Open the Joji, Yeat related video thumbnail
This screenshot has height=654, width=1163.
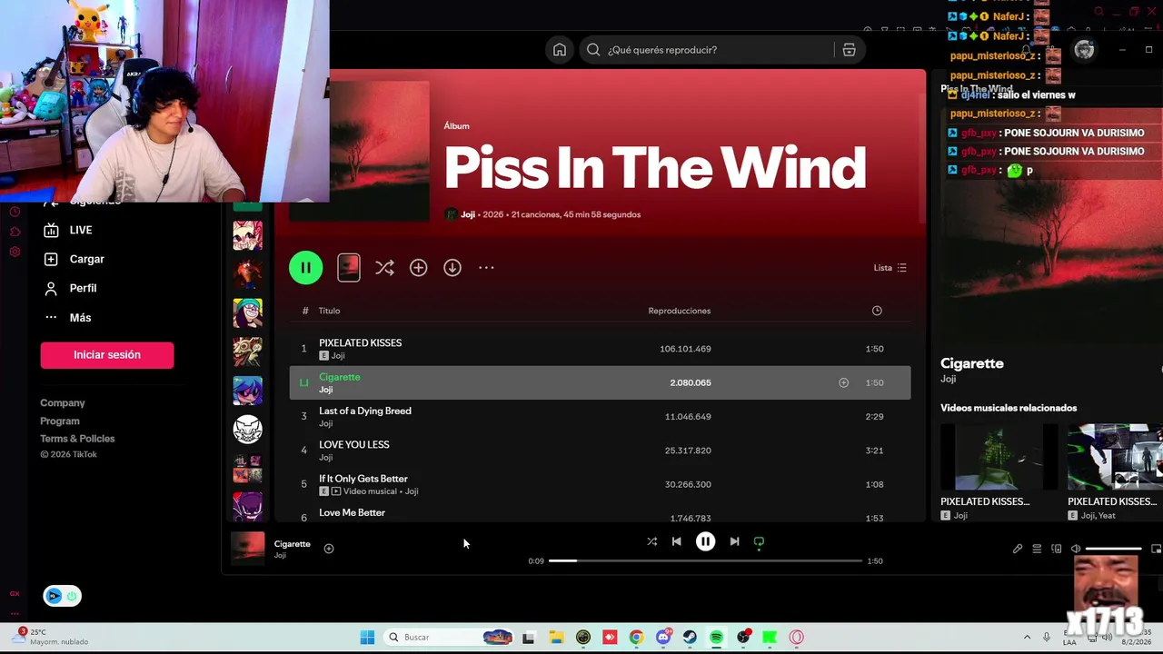click(x=1115, y=457)
